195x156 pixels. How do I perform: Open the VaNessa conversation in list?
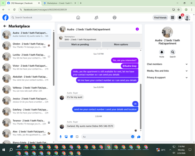tap(26, 89)
